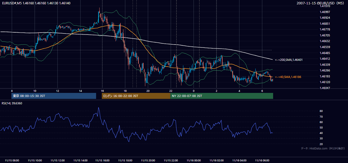
Task: Click RSI scale level 30
Action: (x=321, y=139)
